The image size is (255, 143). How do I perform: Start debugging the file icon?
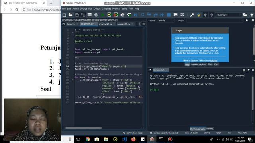tap(135, 15)
